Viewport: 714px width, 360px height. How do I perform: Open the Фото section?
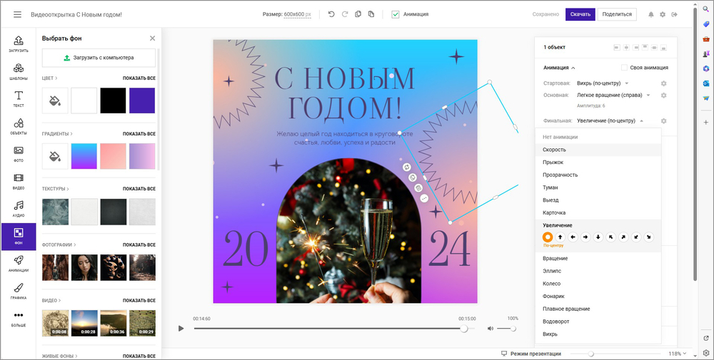tap(19, 154)
